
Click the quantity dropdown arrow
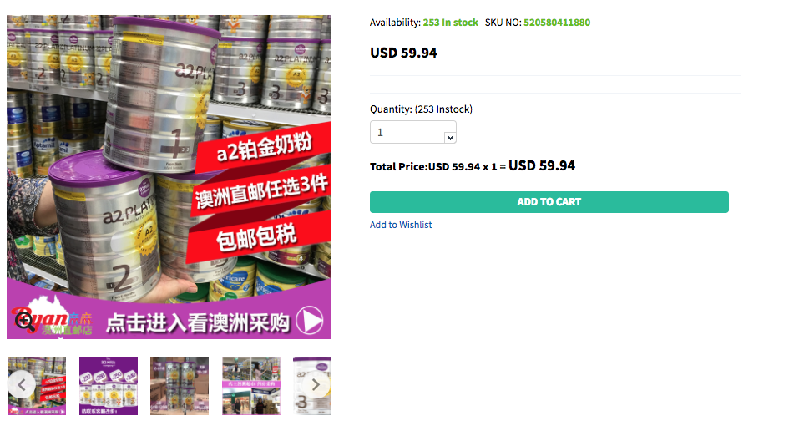(450, 138)
